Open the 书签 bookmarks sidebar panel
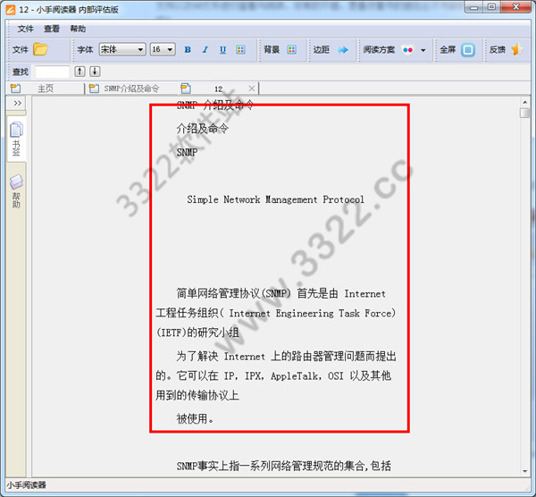The image size is (536, 497). 16,139
